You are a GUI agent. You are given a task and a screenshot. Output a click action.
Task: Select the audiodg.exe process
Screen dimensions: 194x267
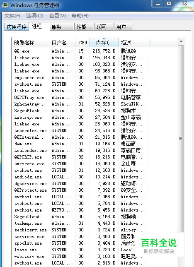tap(81, 177)
